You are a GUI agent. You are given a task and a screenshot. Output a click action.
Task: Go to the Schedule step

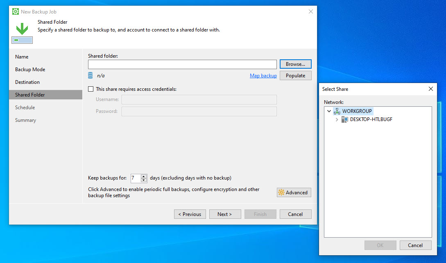coord(25,107)
